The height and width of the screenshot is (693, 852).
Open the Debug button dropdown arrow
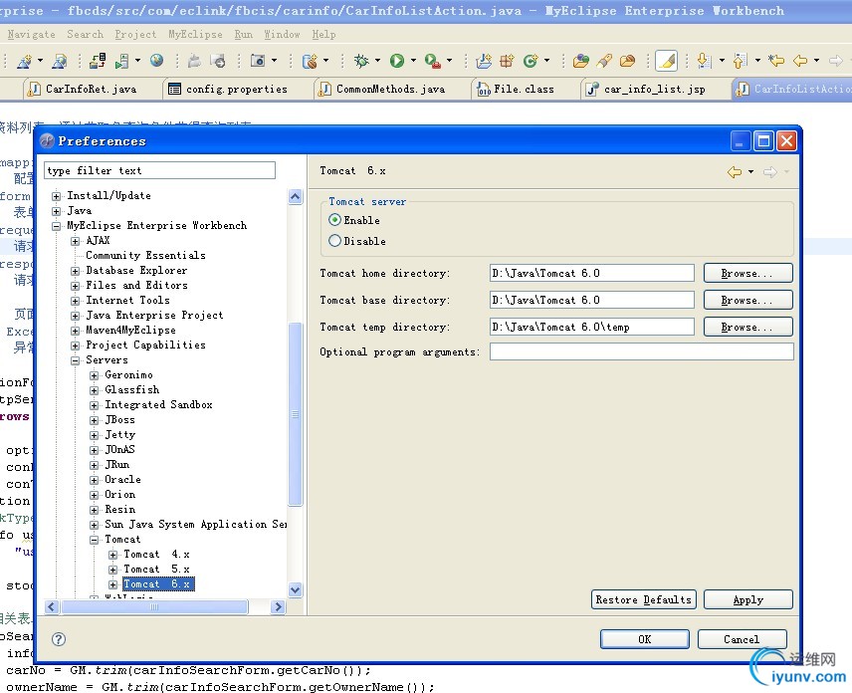pyautogui.click(x=377, y=61)
